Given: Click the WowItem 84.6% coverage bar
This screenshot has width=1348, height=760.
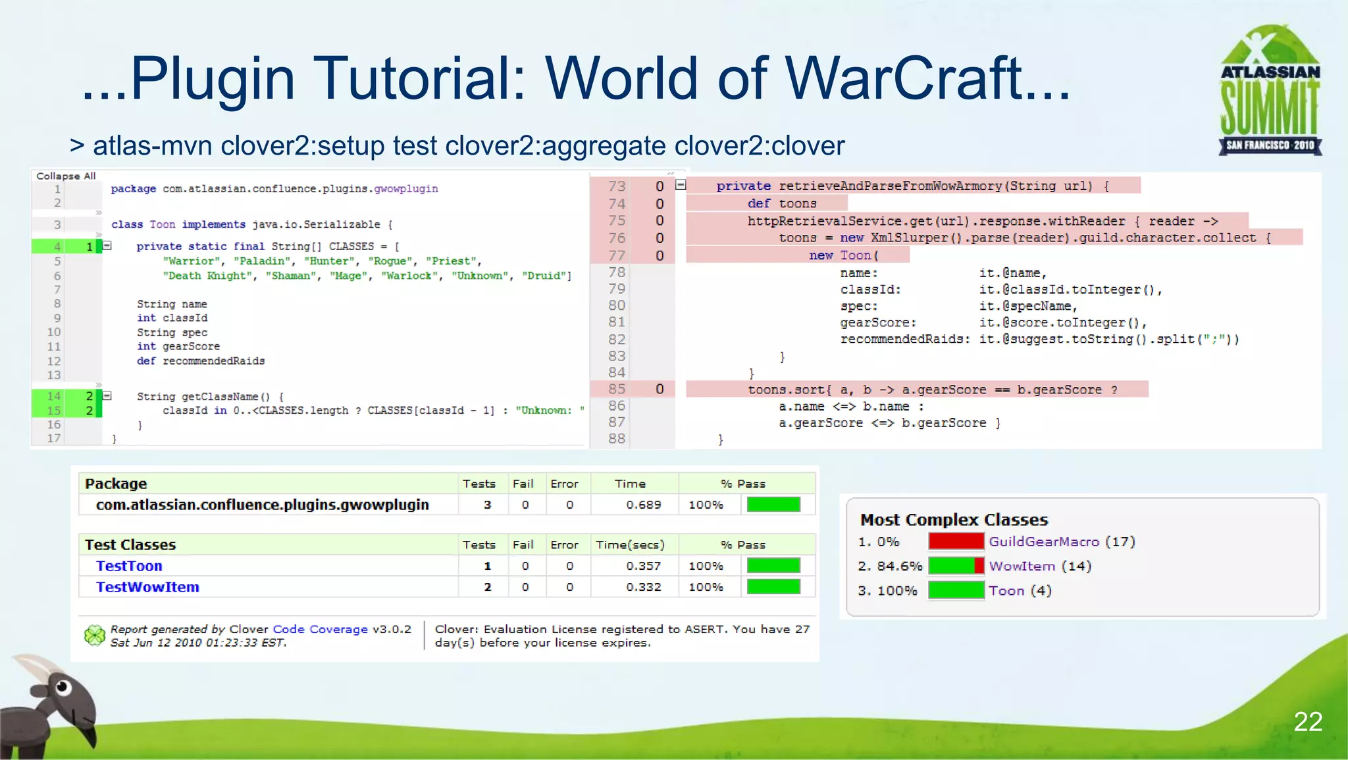Looking at the screenshot, I should point(956,566).
